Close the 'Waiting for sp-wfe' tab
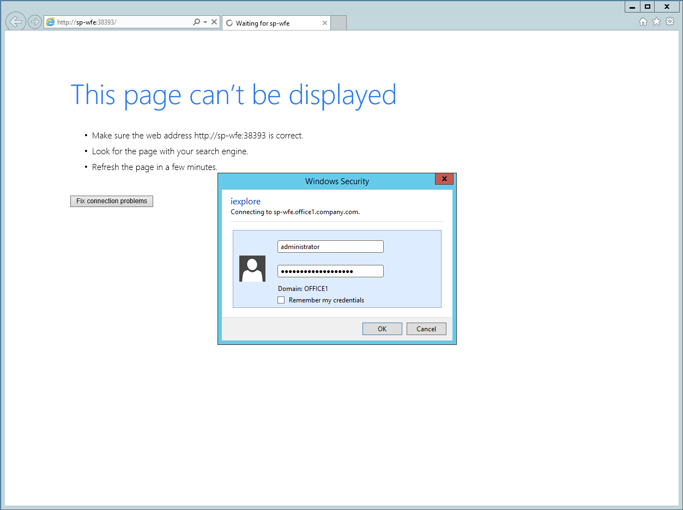This screenshot has width=683, height=510. (325, 23)
